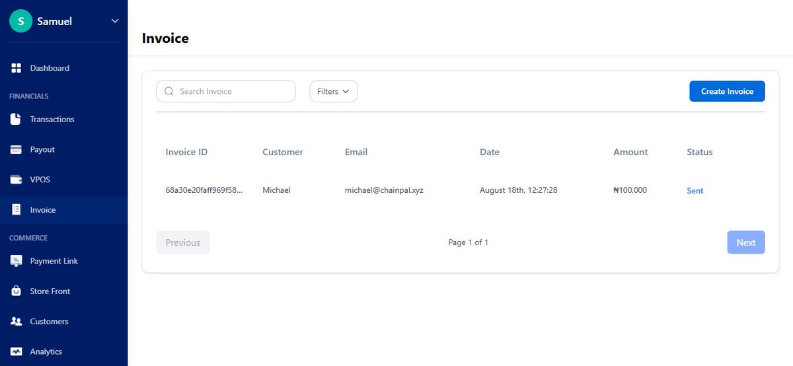The image size is (793, 366).
Task: Click invoice ID 68a30e20faff969f58...
Action: (204, 190)
